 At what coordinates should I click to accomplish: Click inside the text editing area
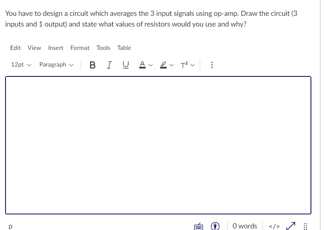tap(158, 144)
